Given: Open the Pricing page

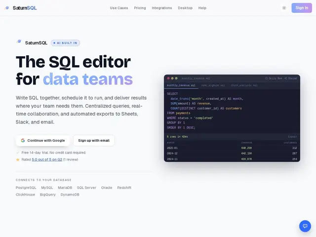Looking at the screenshot, I should (x=140, y=8).
